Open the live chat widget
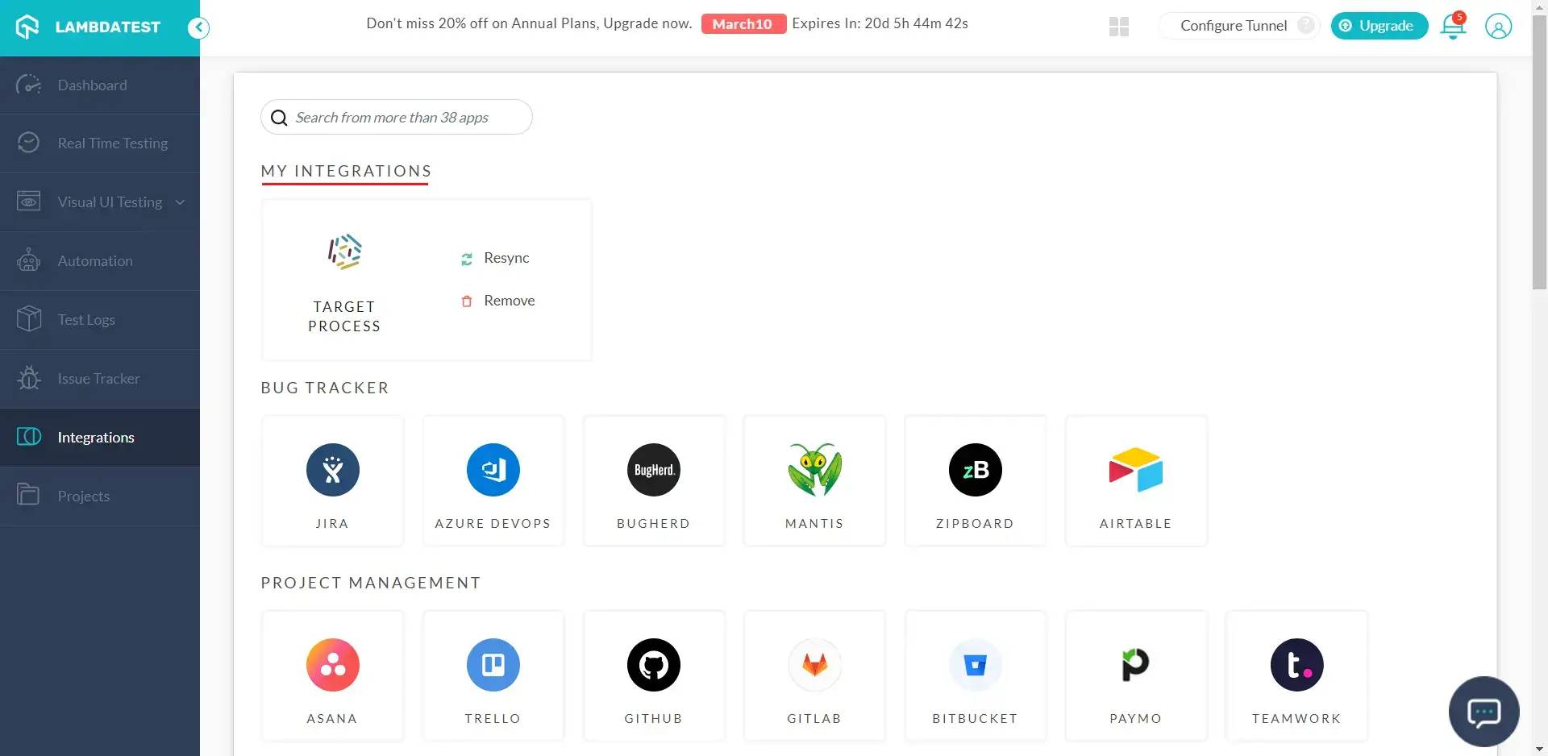 (x=1483, y=712)
